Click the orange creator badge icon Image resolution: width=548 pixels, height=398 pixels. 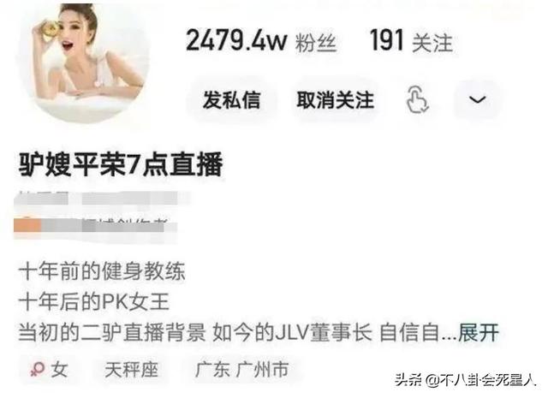click(27, 224)
